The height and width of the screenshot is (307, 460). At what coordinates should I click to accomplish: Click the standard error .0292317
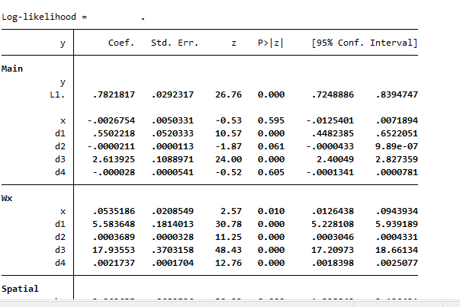click(x=173, y=94)
